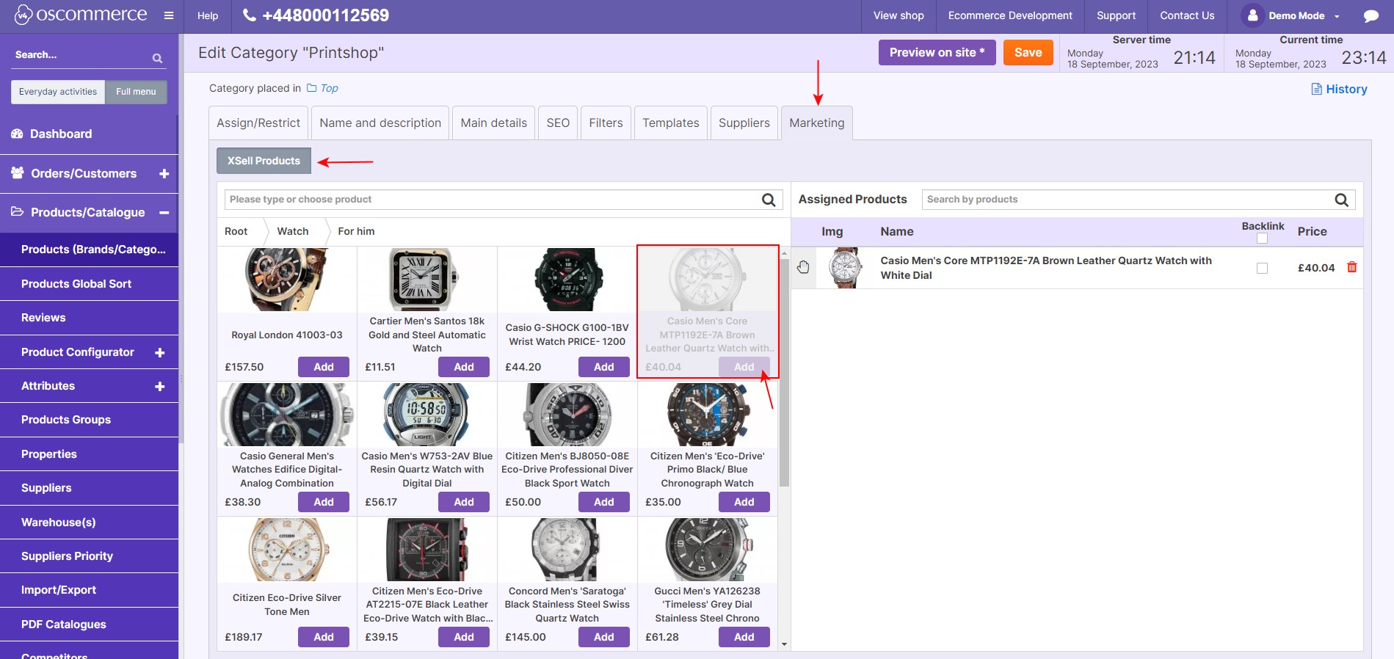This screenshot has width=1394, height=659.
Task: Open the Demo Mode dropdown arrow
Action: pyautogui.click(x=1337, y=16)
